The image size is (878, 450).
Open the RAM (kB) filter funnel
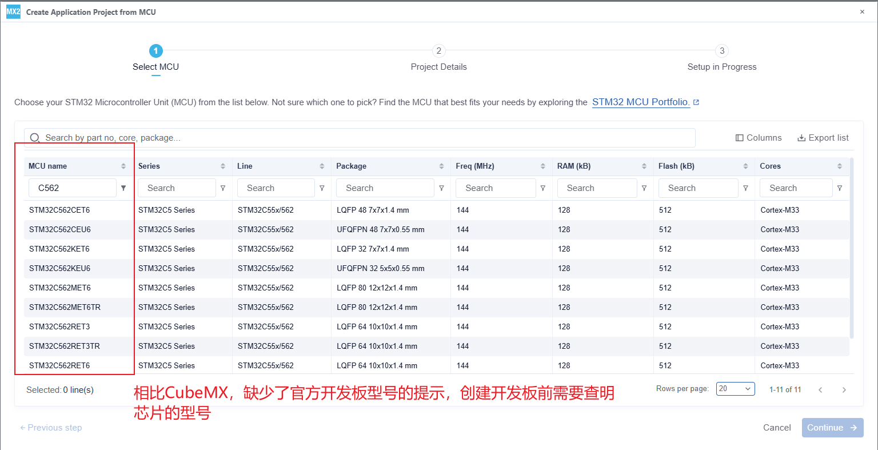click(644, 188)
